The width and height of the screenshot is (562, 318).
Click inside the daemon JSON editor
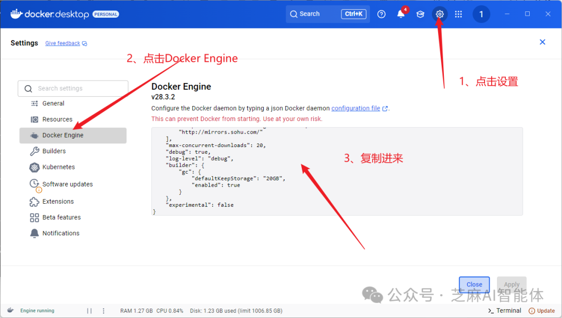337,171
